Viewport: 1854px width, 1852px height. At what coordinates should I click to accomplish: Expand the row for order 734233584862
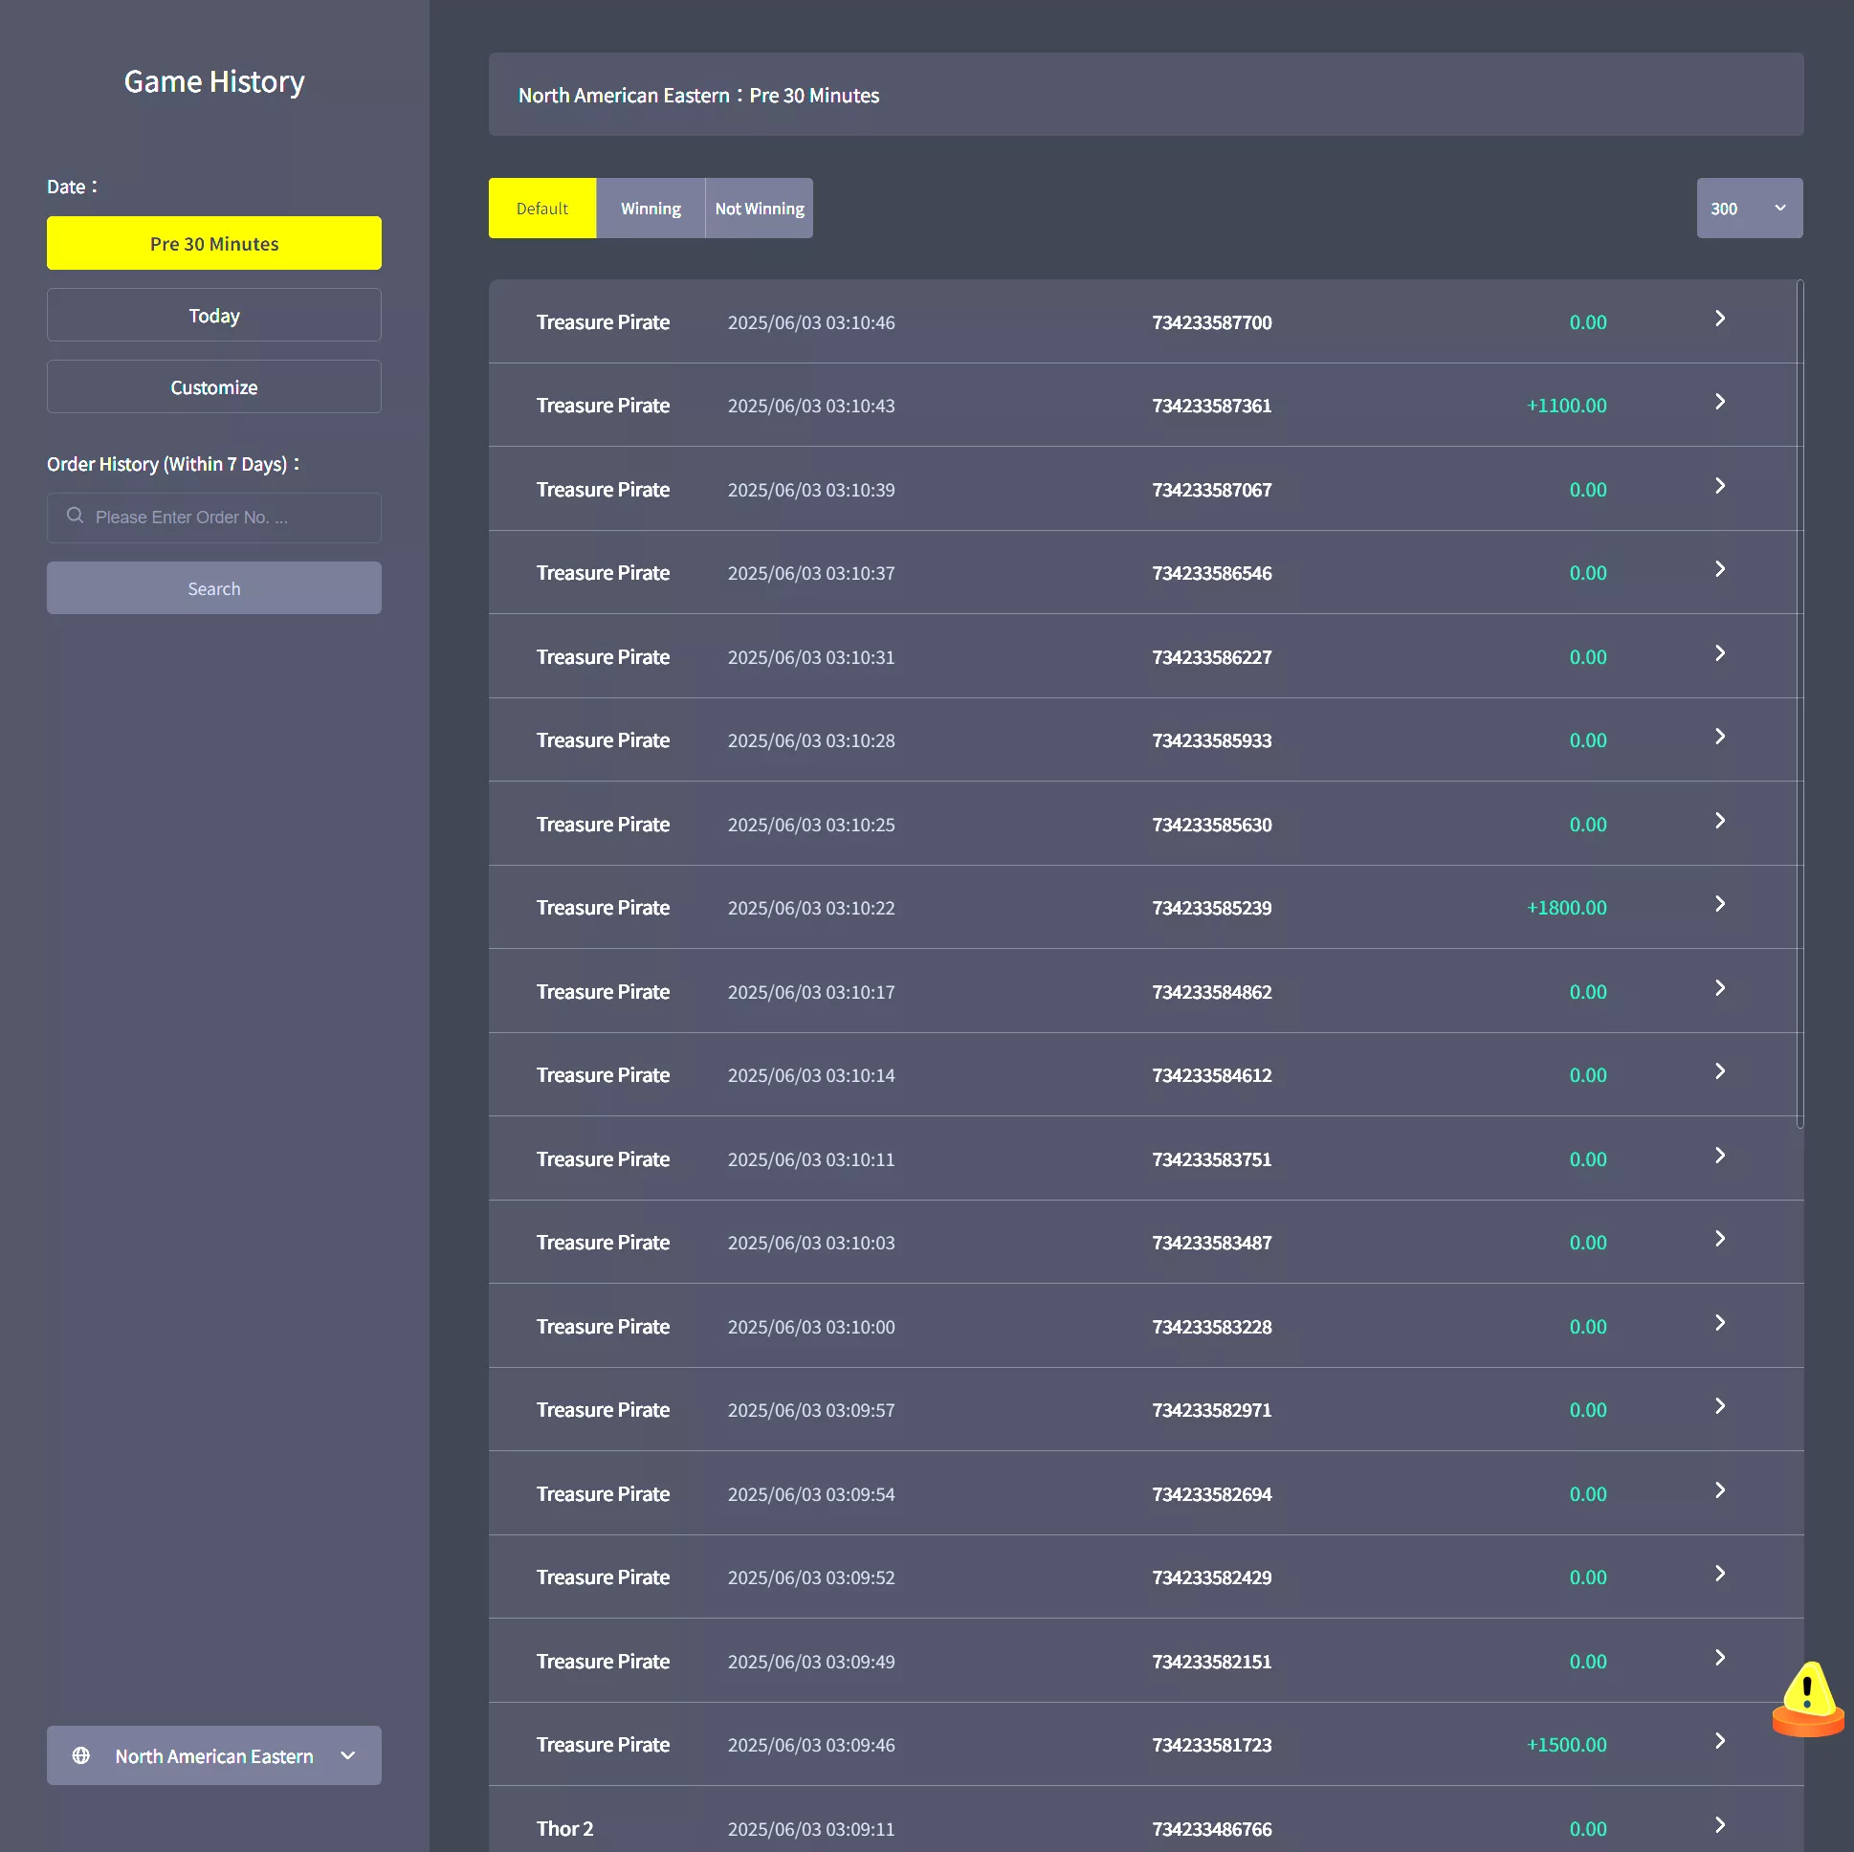coord(1146,991)
